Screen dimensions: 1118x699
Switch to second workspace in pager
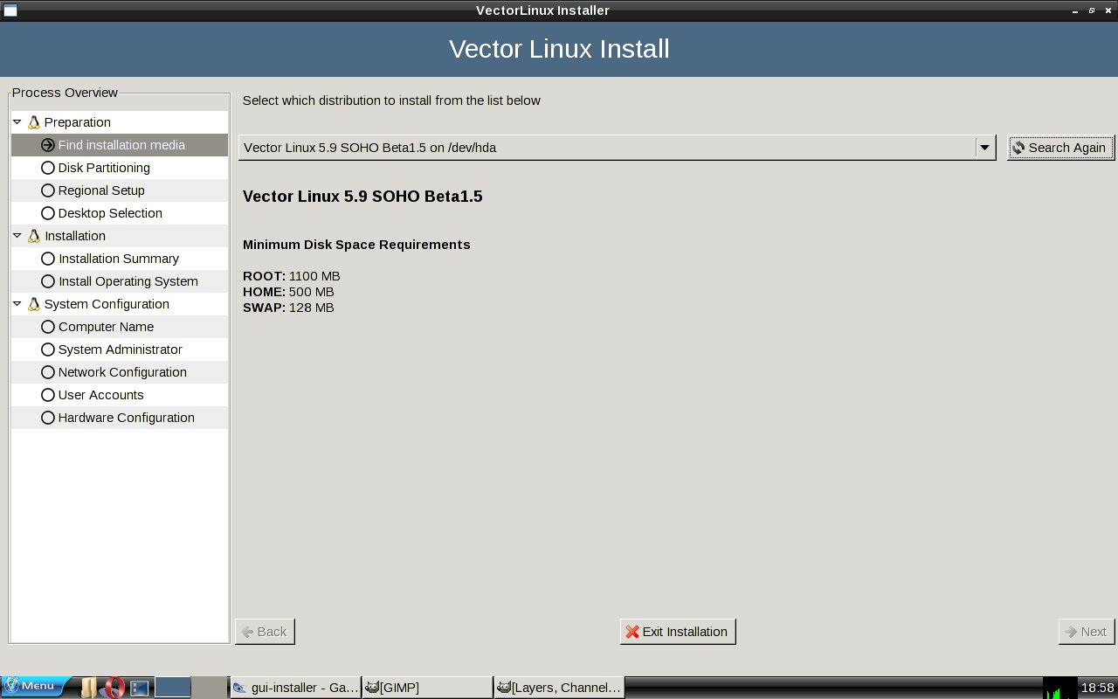(209, 688)
